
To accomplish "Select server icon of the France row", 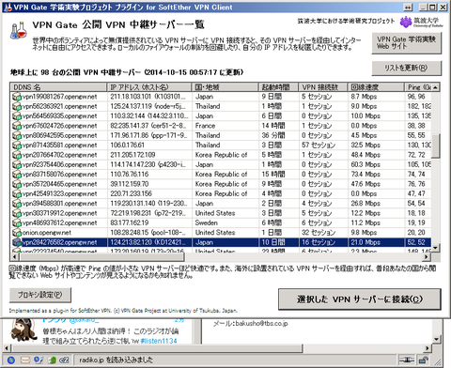I will click(x=17, y=126).
